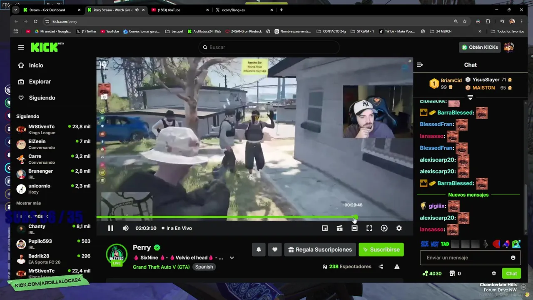Switch to Stream - Kick Dashboard tab
This screenshot has height=300, width=533.
click(52, 10)
